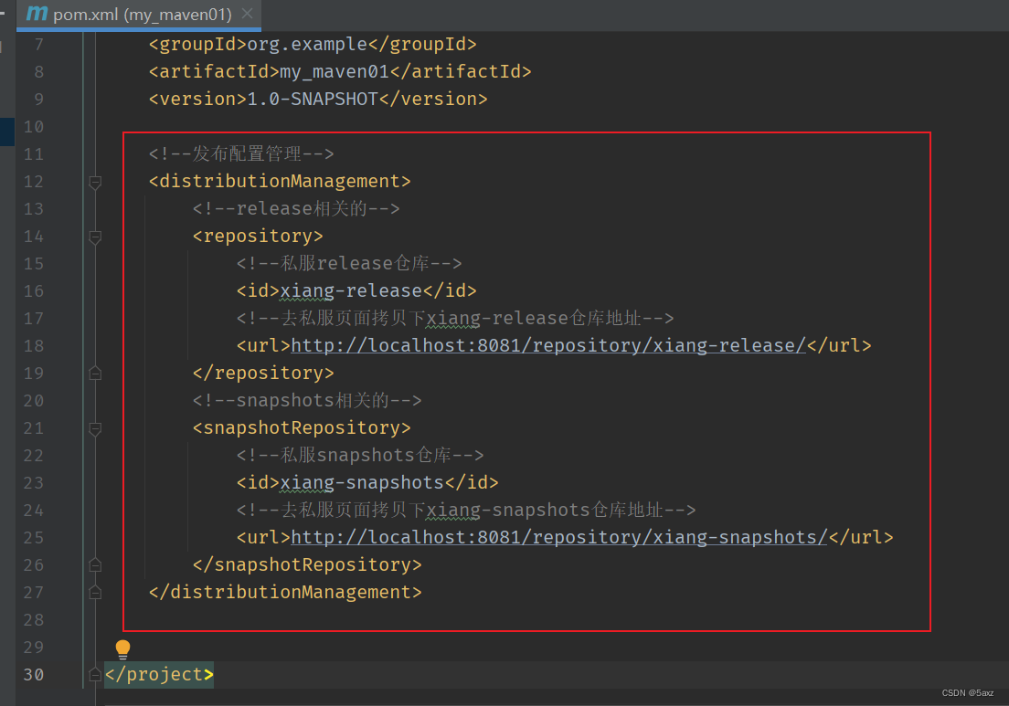1009x706 pixels.
Task: Click artifactId my_maven01 text
Action: coord(335,71)
